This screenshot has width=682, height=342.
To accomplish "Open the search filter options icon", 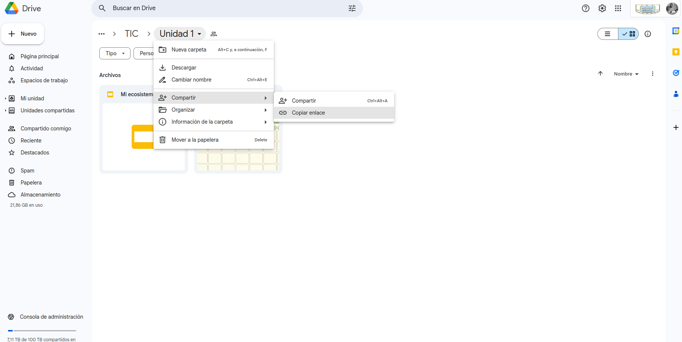I will pyautogui.click(x=352, y=8).
